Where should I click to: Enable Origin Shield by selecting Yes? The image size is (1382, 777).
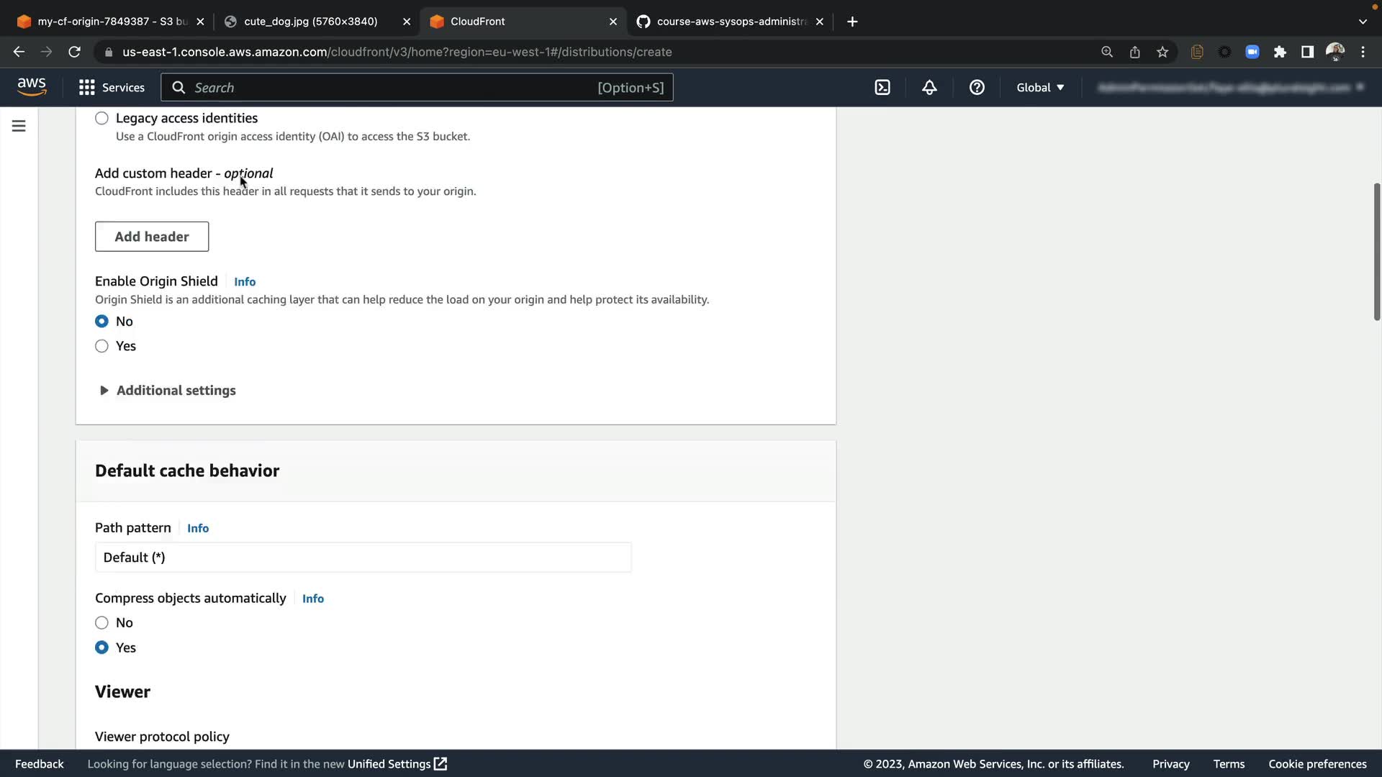[101, 346]
